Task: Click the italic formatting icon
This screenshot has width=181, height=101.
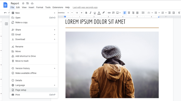Action: (x=90, y=13)
